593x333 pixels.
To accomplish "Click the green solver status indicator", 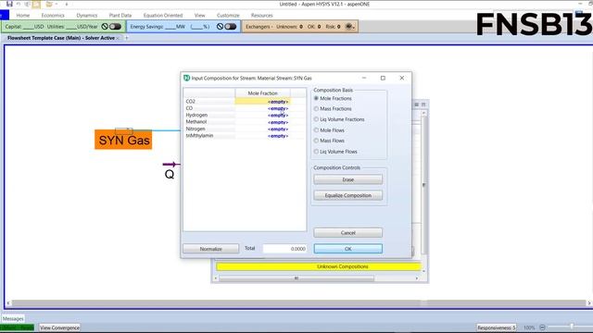I will point(17,327).
